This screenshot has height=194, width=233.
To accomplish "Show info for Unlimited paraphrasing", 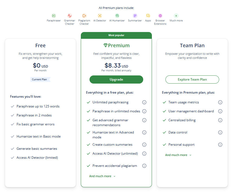I will pyautogui.click(x=144, y=102).
